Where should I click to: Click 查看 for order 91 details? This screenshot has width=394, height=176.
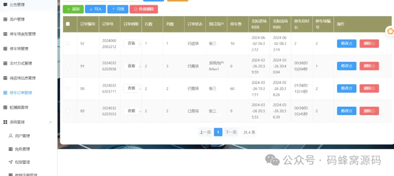(131, 66)
